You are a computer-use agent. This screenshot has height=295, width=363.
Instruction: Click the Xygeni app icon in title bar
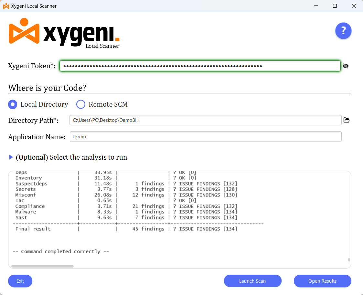point(6,6)
